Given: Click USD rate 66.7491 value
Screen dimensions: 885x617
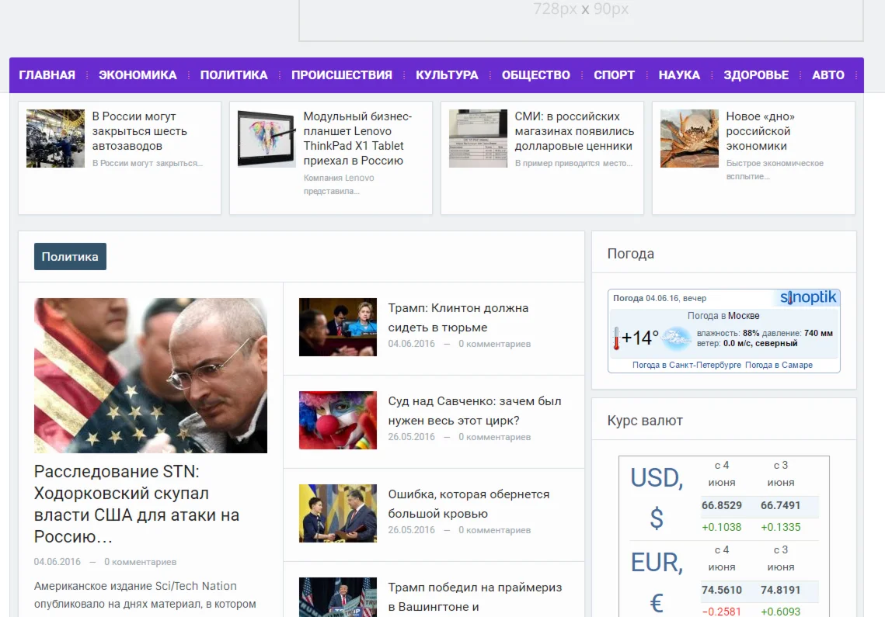Looking at the screenshot, I should [781, 505].
